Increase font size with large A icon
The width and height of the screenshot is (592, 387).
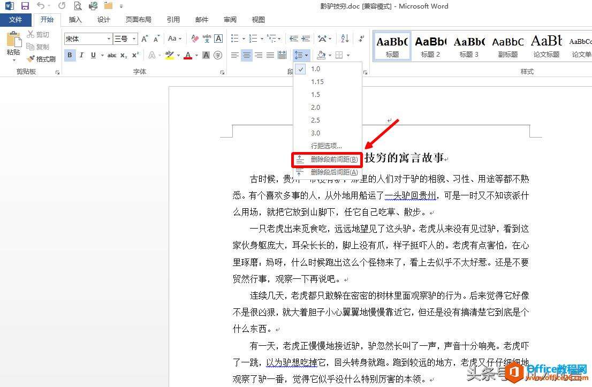click(145, 39)
